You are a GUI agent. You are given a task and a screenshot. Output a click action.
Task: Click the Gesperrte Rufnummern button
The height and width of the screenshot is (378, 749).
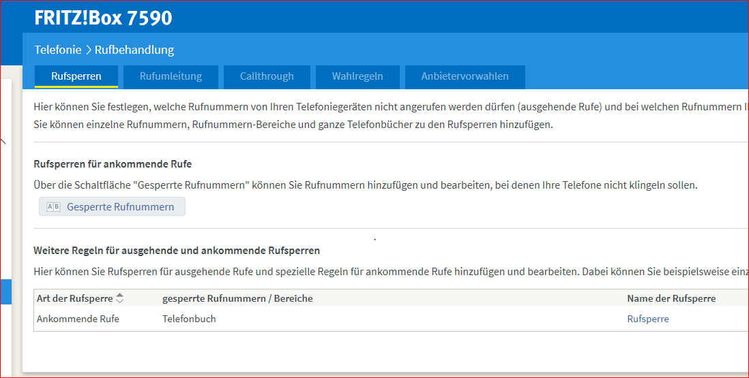(x=112, y=207)
